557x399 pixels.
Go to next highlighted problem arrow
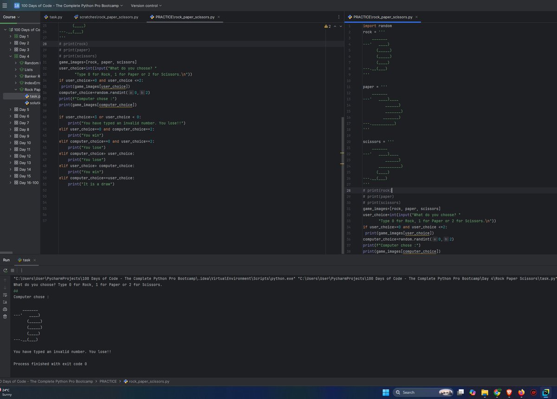click(x=341, y=26)
